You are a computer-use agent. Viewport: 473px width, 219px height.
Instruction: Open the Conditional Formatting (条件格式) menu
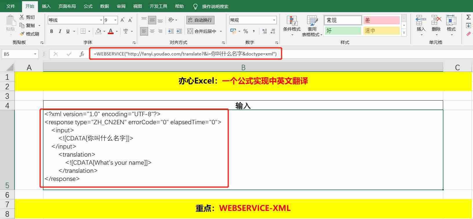click(292, 26)
